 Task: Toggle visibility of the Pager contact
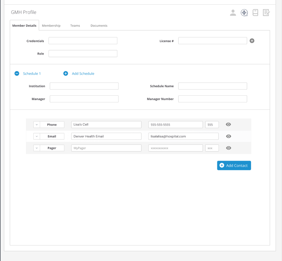228,148
